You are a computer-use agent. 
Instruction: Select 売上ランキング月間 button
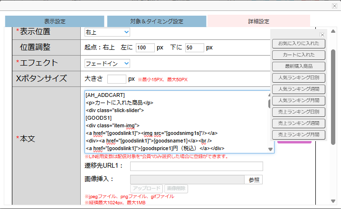[x=299, y=135]
